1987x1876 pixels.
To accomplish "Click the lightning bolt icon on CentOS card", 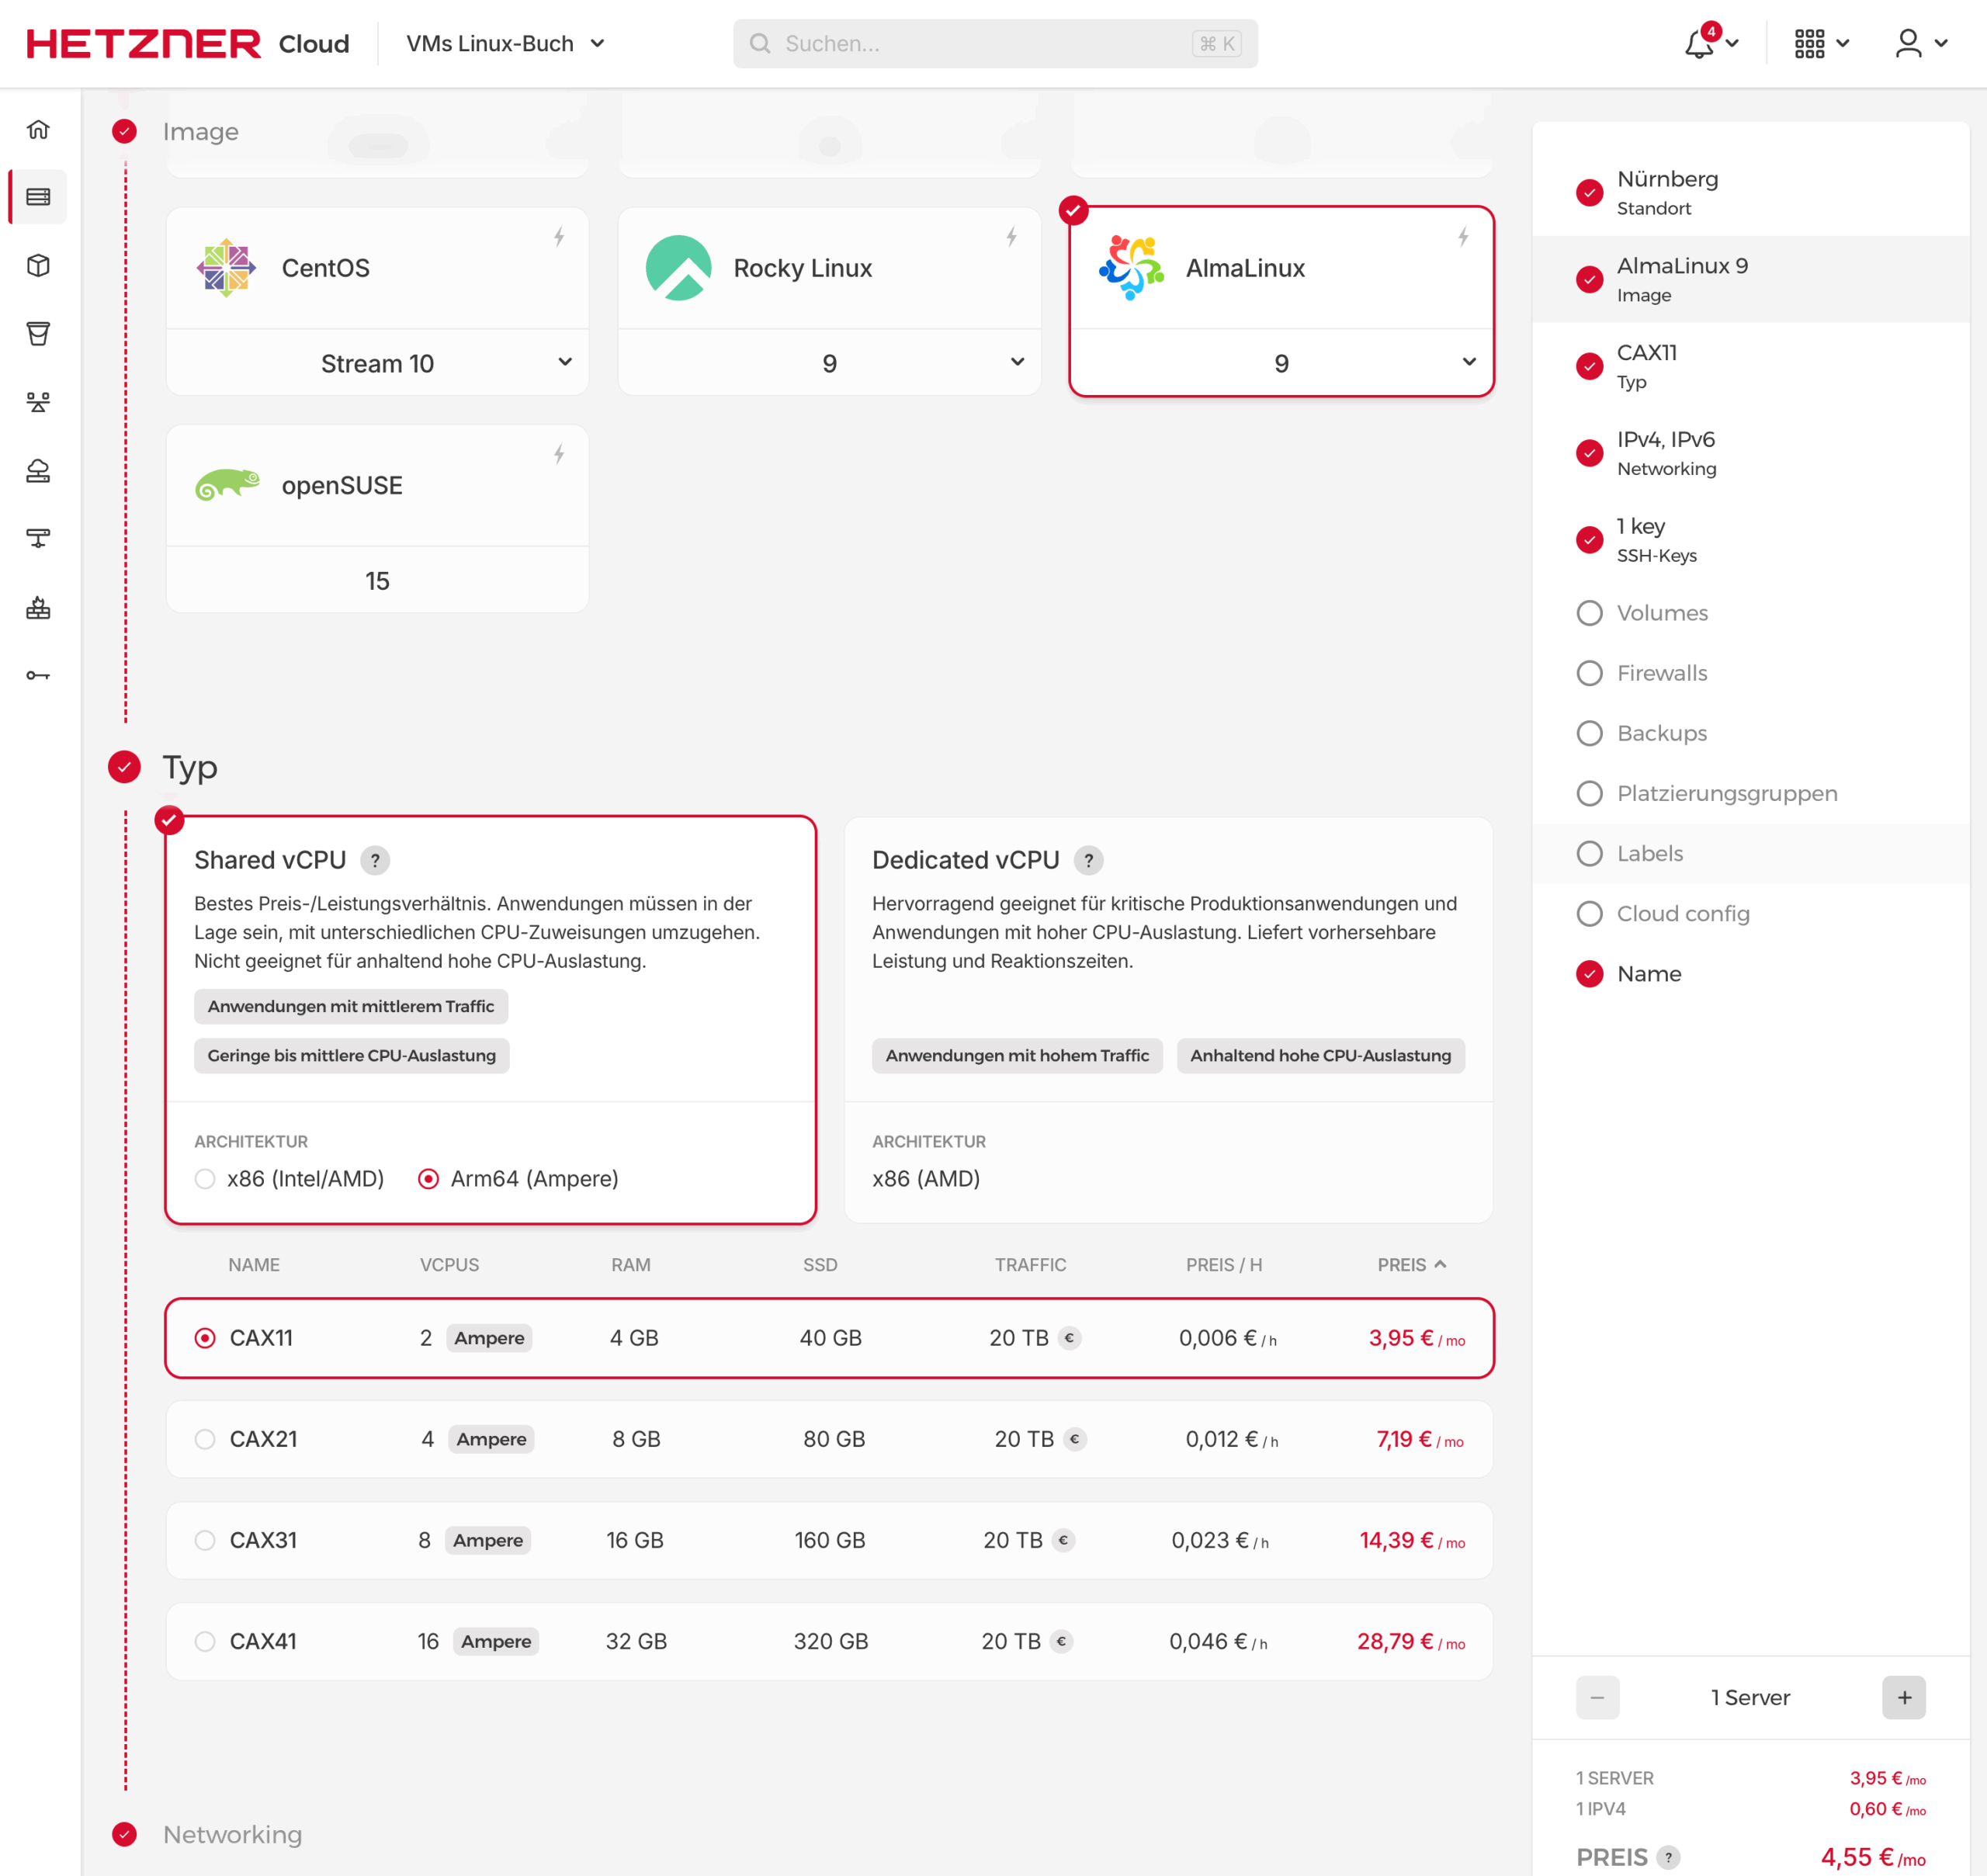I will coord(559,237).
